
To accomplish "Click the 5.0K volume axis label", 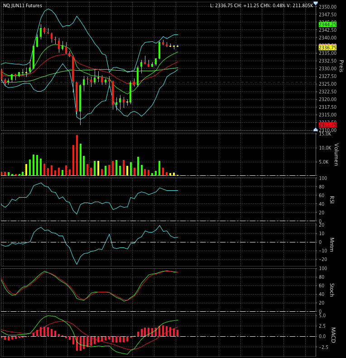I will pyautogui.click(x=324, y=162).
